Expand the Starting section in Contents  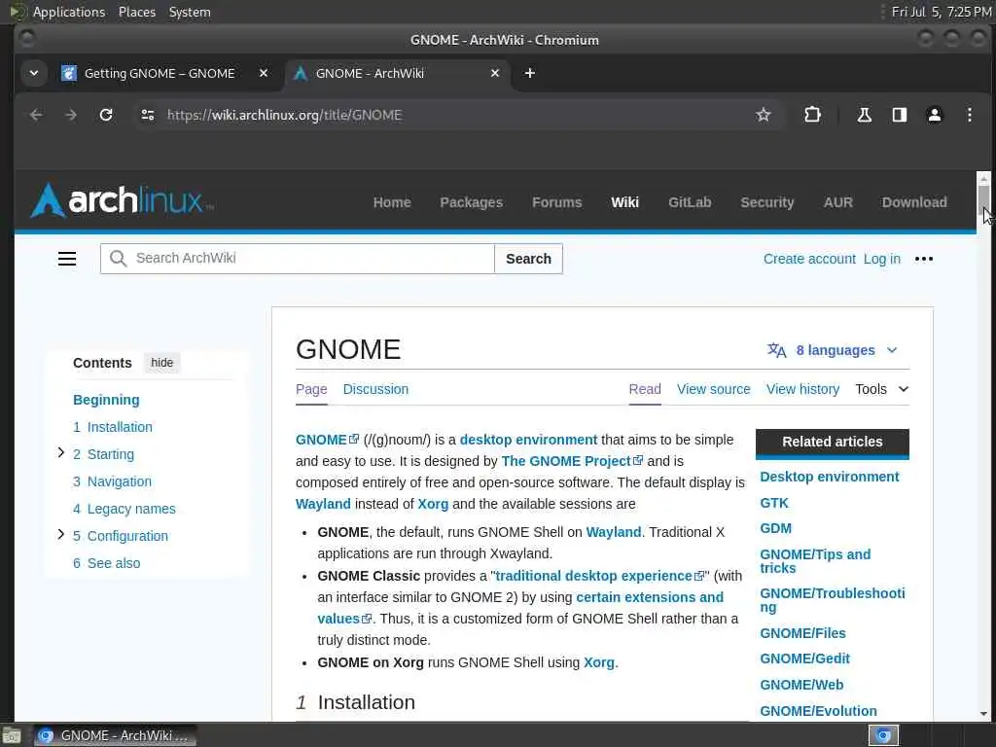(x=61, y=453)
